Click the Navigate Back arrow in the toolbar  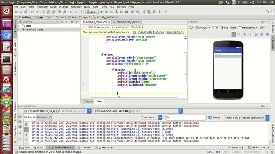[x=71, y=12]
